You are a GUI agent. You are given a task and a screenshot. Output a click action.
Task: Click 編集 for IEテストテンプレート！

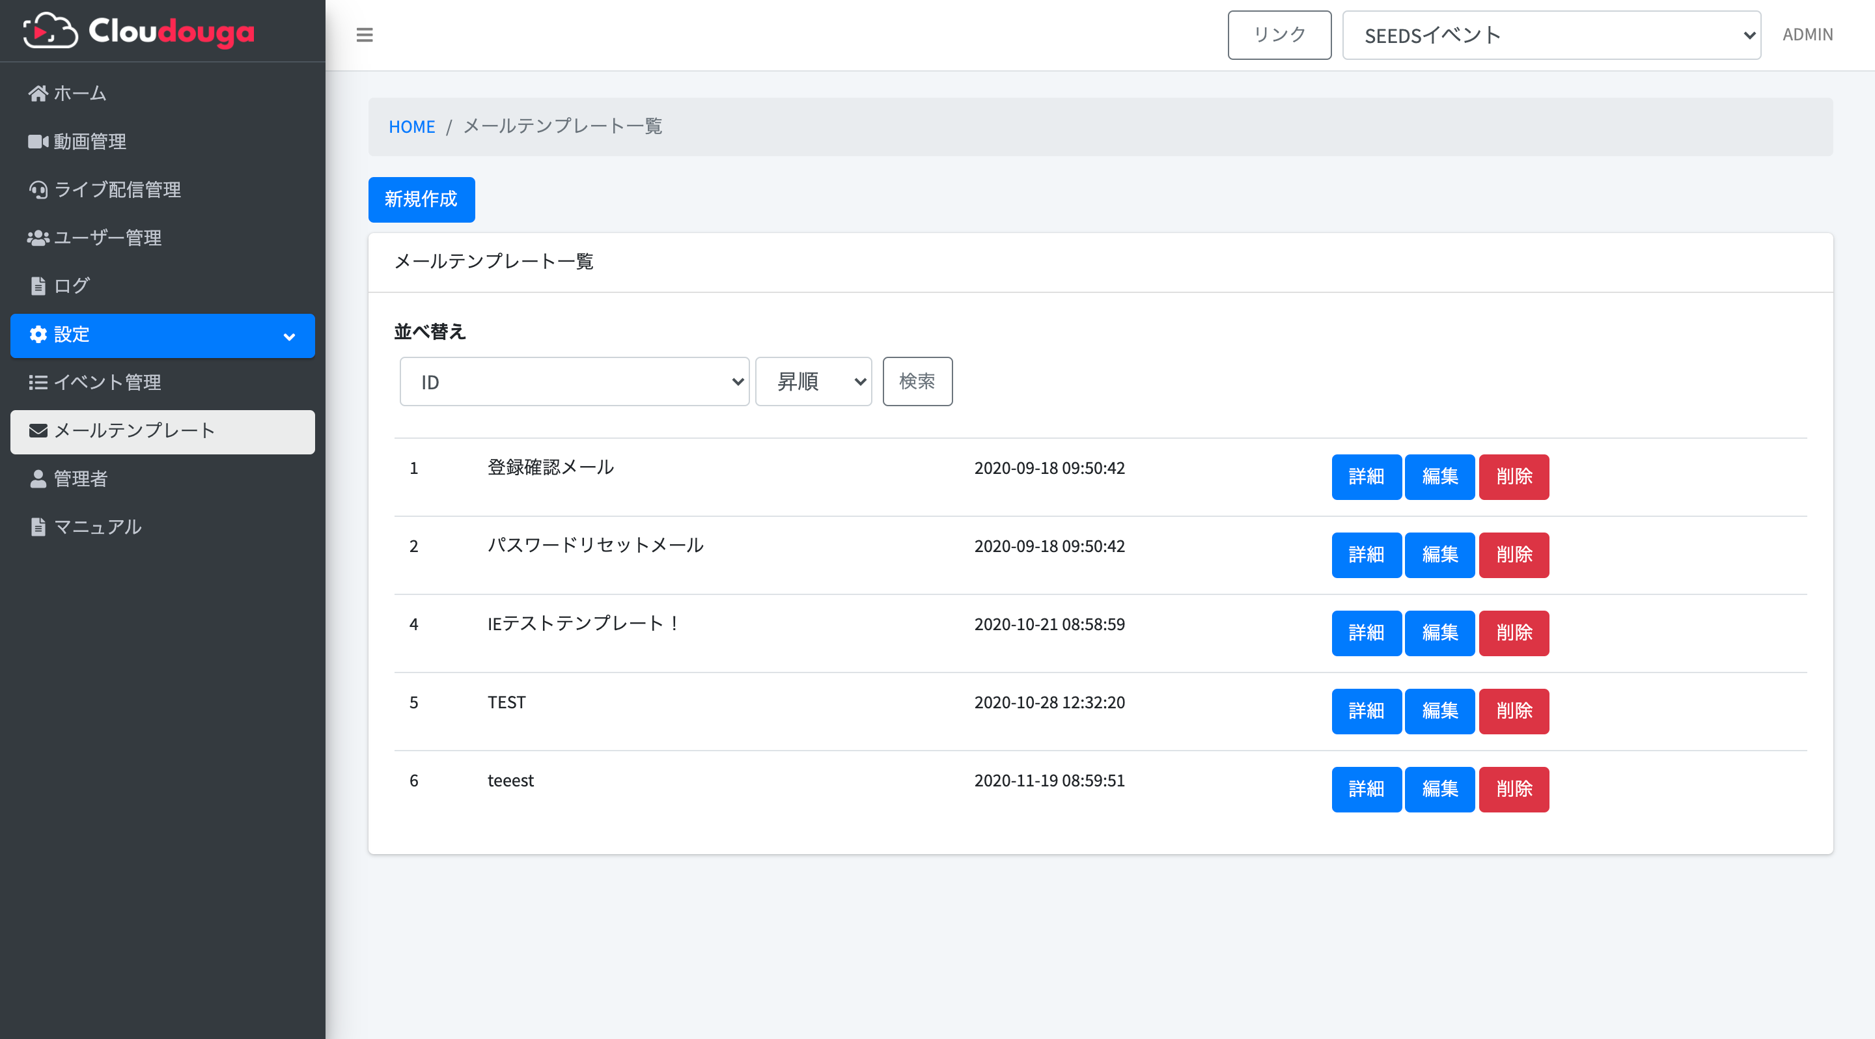(1439, 633)
